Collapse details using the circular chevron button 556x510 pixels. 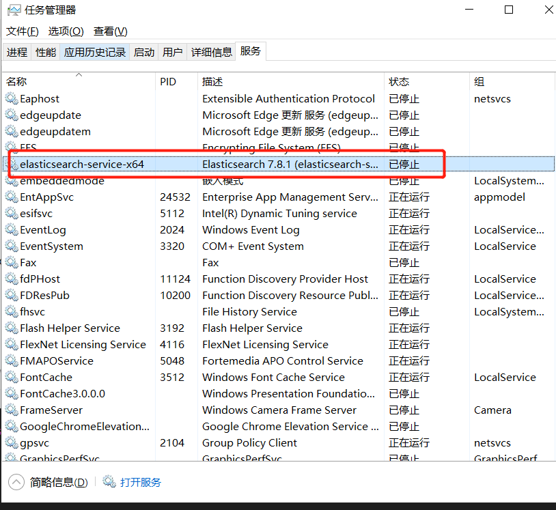[x=15, y=481]
